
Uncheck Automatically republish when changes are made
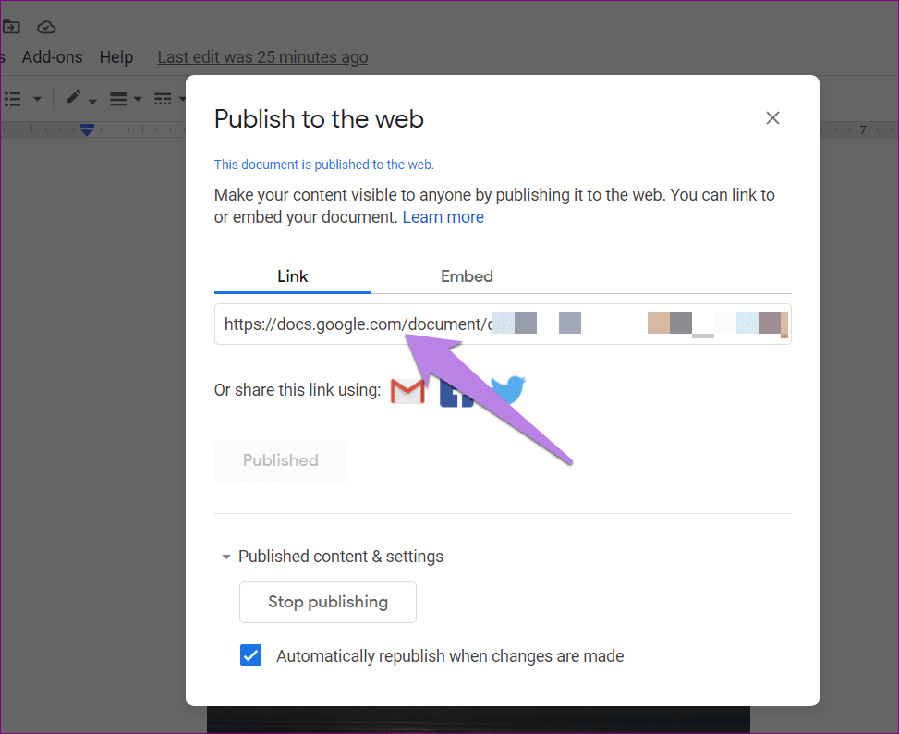[250, 655]
